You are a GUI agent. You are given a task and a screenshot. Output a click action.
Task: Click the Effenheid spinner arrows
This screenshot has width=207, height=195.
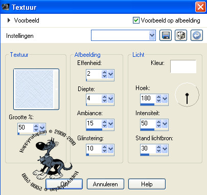104,74
